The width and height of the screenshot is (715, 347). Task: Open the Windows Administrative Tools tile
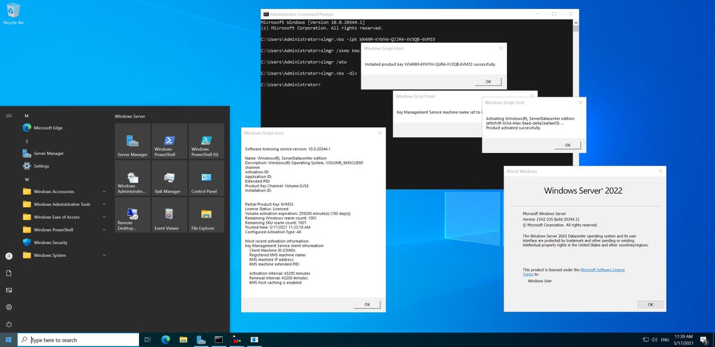pos(132,179)
